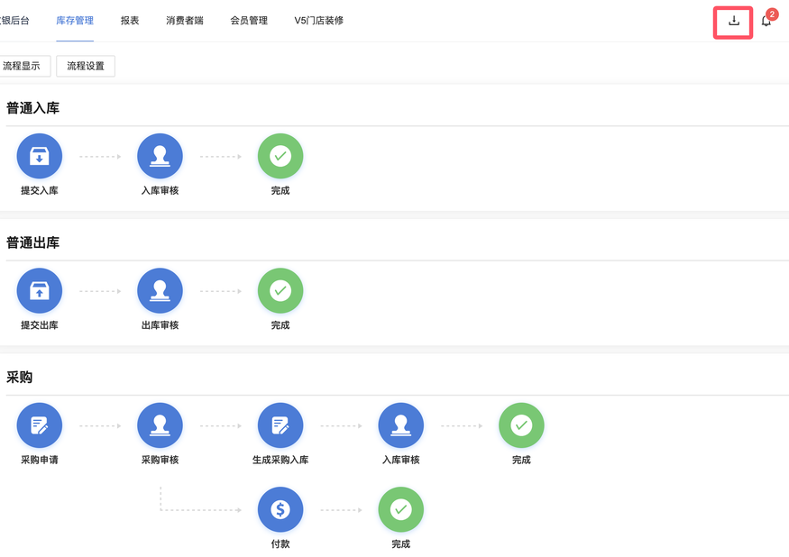Click the 流程显示 button
Viewport: 789px width, 557px height.
pos(22,66)
